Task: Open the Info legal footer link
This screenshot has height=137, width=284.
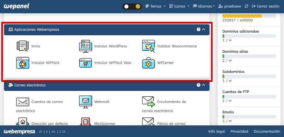Action: tap(216, 132)
